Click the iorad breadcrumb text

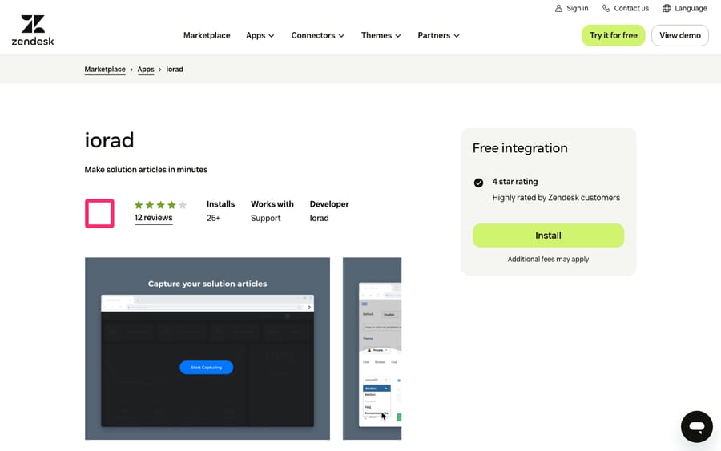pyautogui.click(x=175, y=70)
